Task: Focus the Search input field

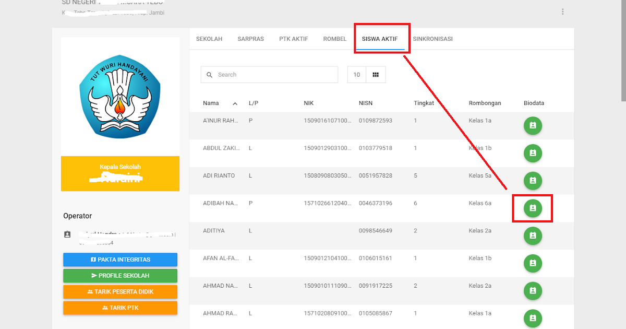Action: click(x=269, y=75)
